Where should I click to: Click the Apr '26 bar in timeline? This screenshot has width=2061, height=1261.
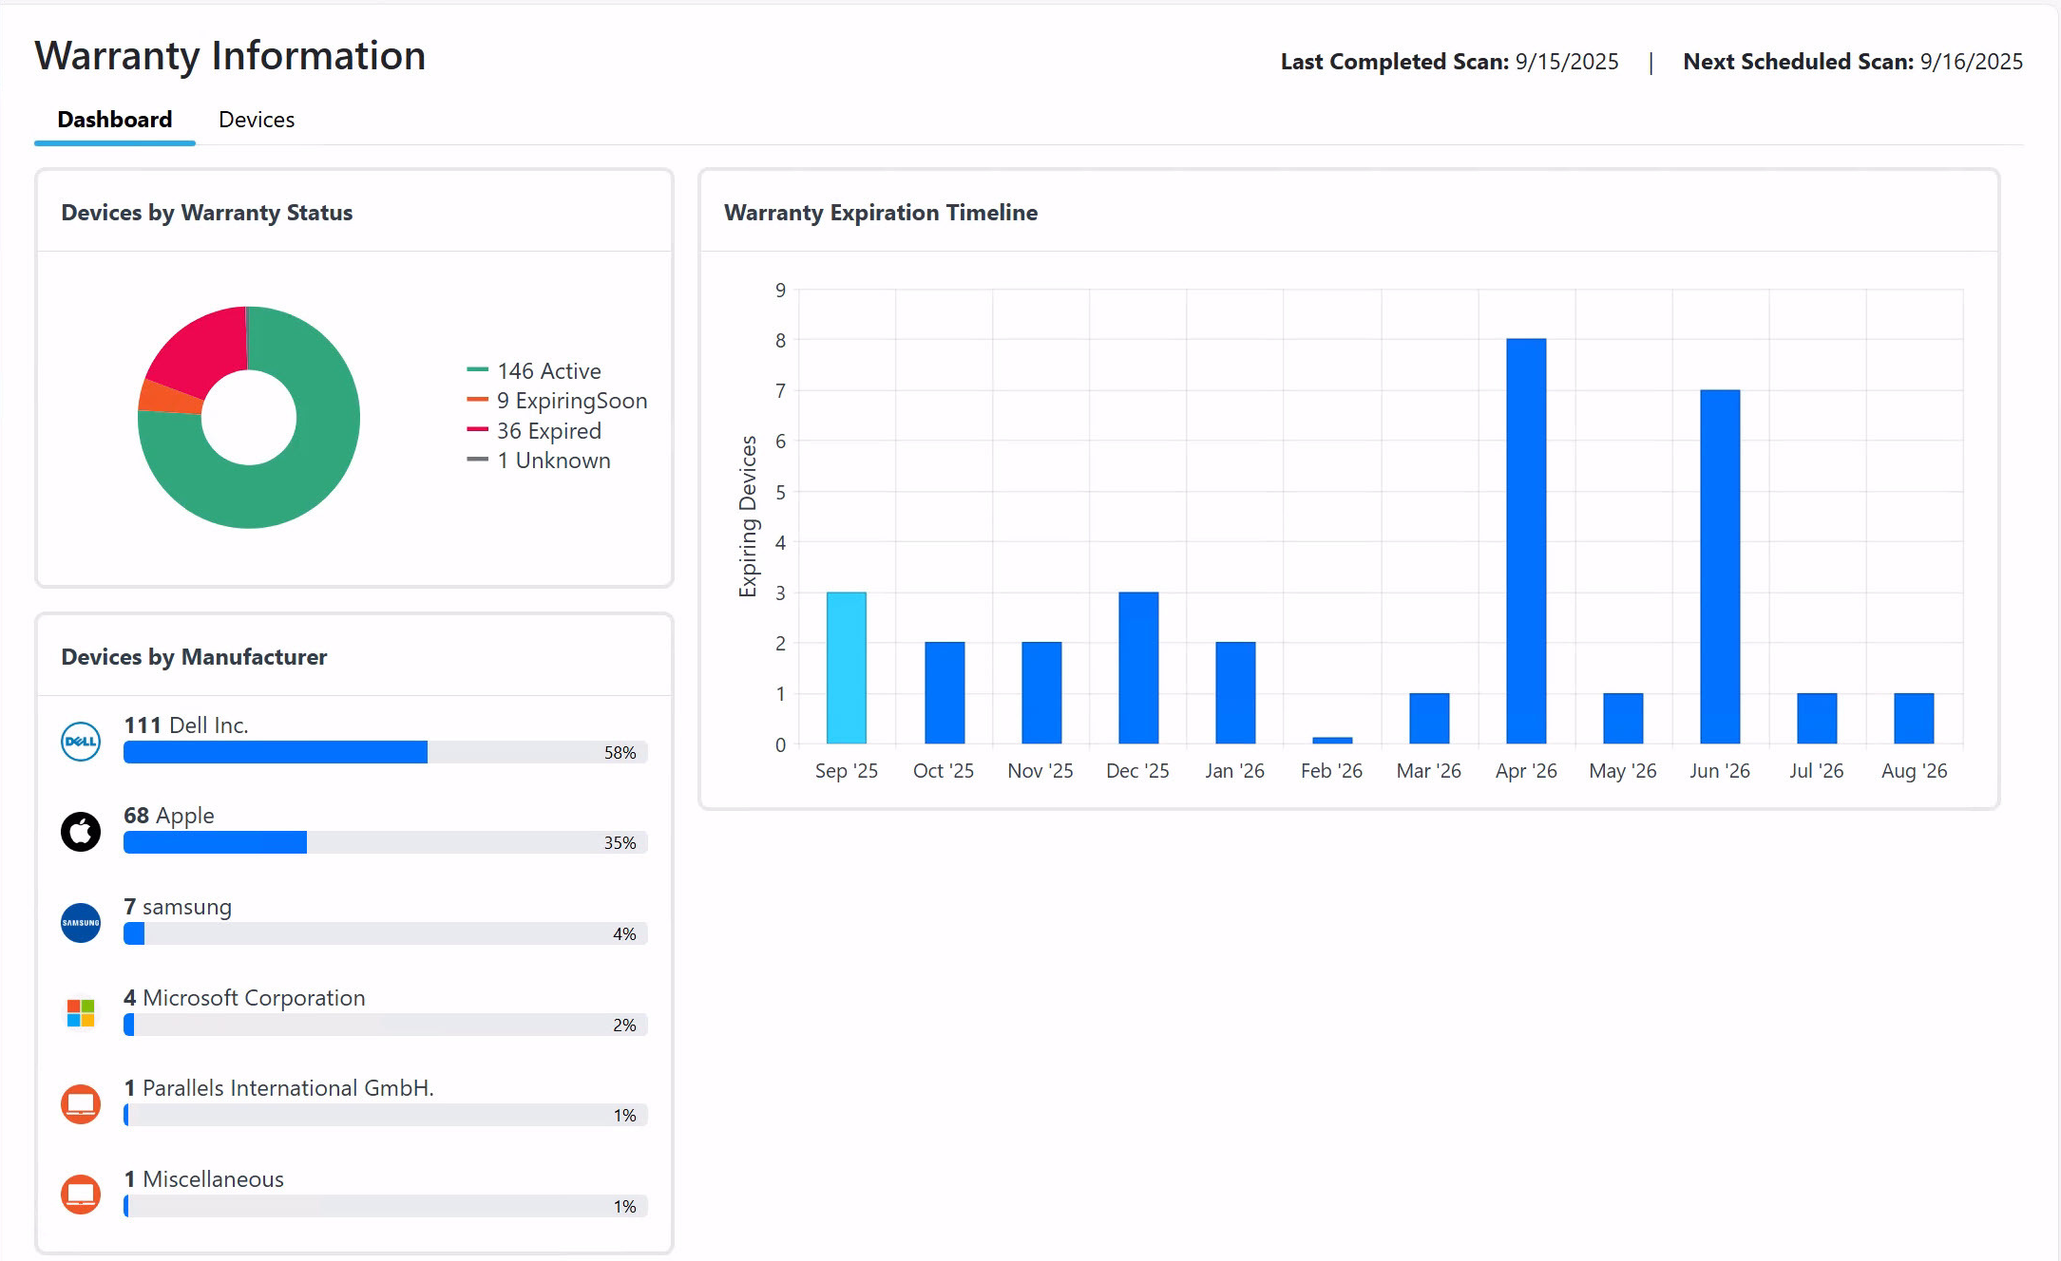1525,541
